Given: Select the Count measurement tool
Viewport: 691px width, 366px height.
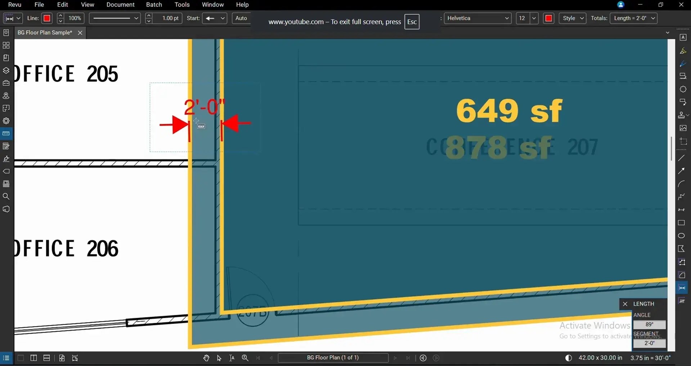Looking at the screenshot, I should (x=682, y=301).
